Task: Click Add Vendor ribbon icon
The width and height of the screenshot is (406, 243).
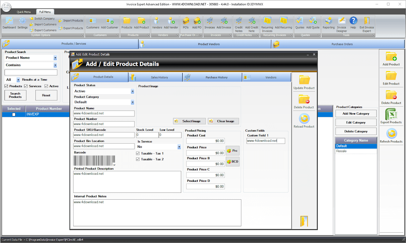Action: (171, 23)
